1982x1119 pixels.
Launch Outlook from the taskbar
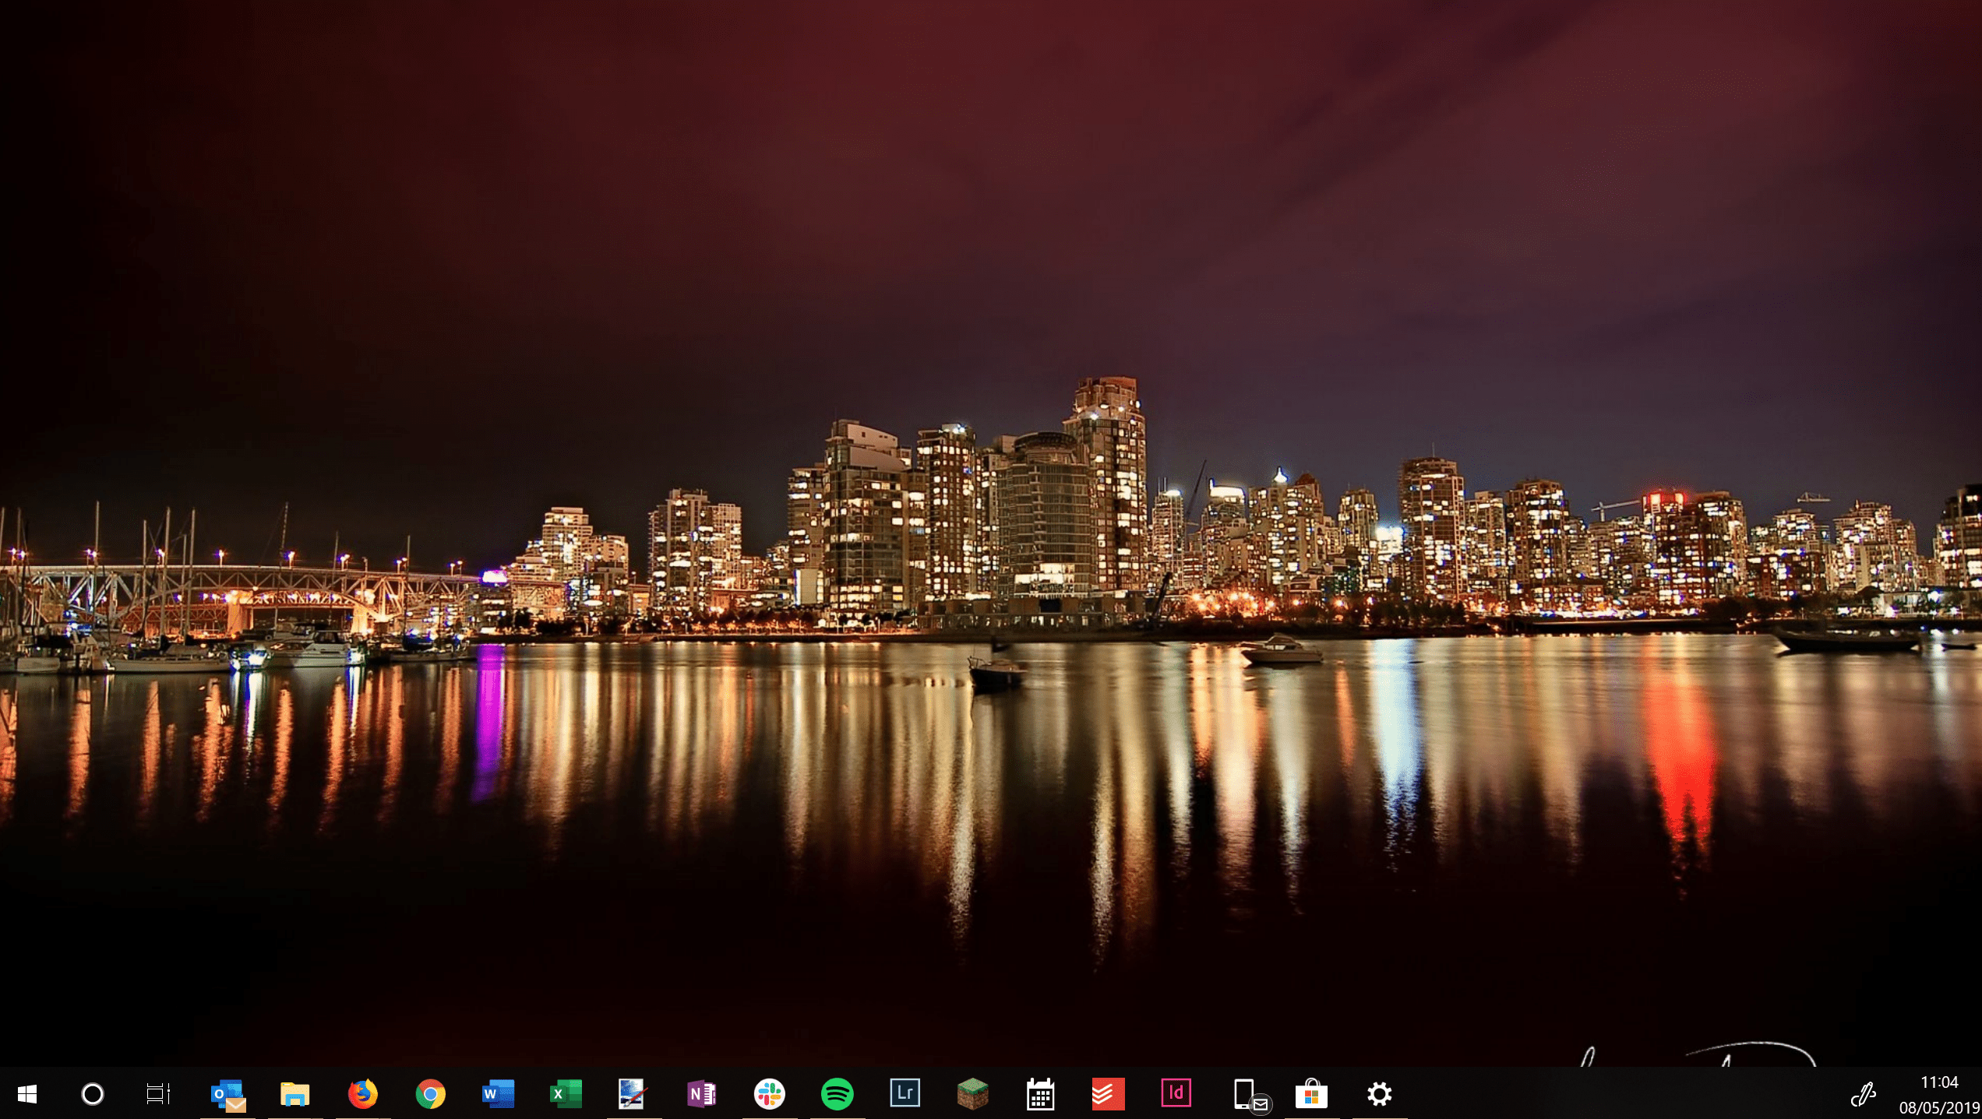[227, 1094]
